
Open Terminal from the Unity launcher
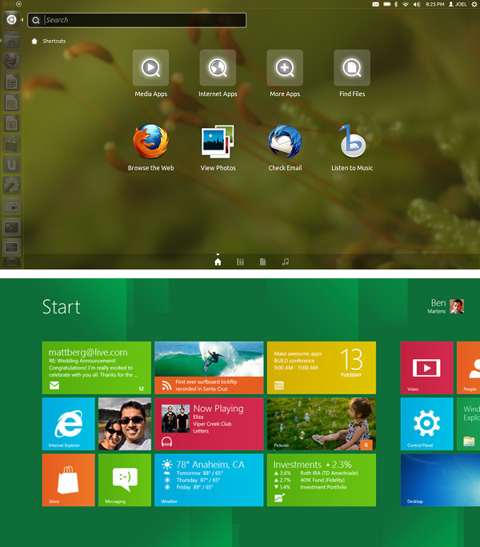(x=11, y=227)
